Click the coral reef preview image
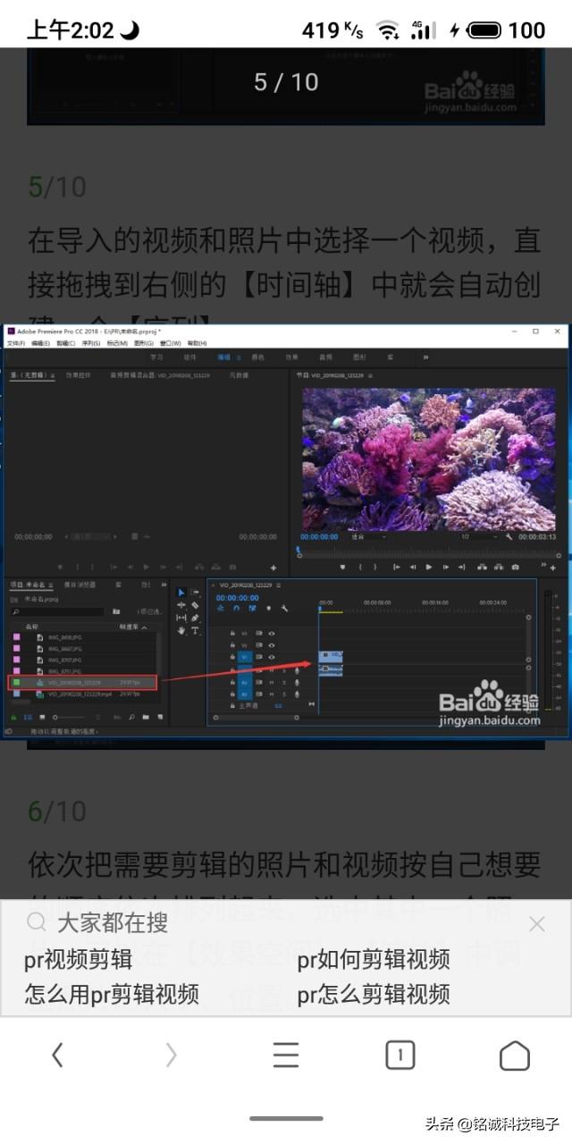The height and width of the screenshot is (1144, 572). tap(429, 458)
